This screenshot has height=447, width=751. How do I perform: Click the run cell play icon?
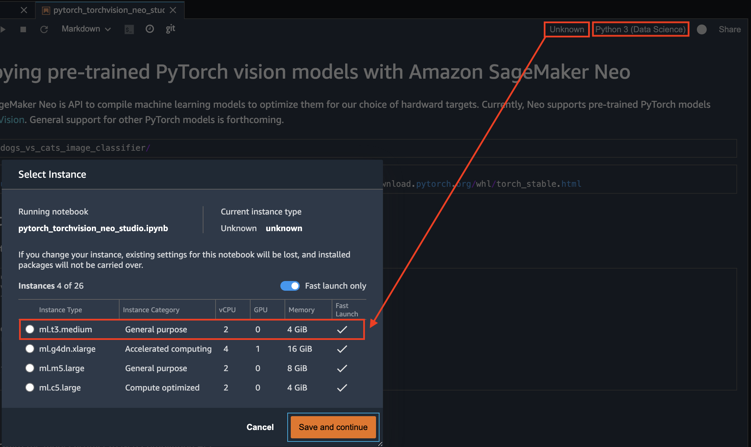tap(3, 29)
